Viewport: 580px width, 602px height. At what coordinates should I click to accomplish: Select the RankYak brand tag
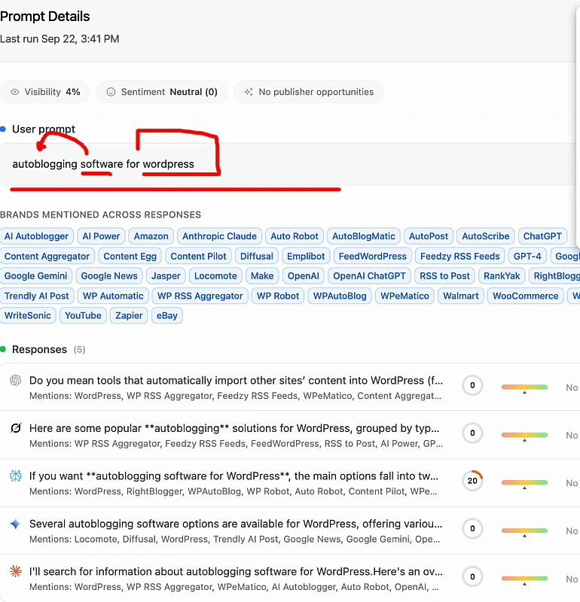[x=502, y=276]
